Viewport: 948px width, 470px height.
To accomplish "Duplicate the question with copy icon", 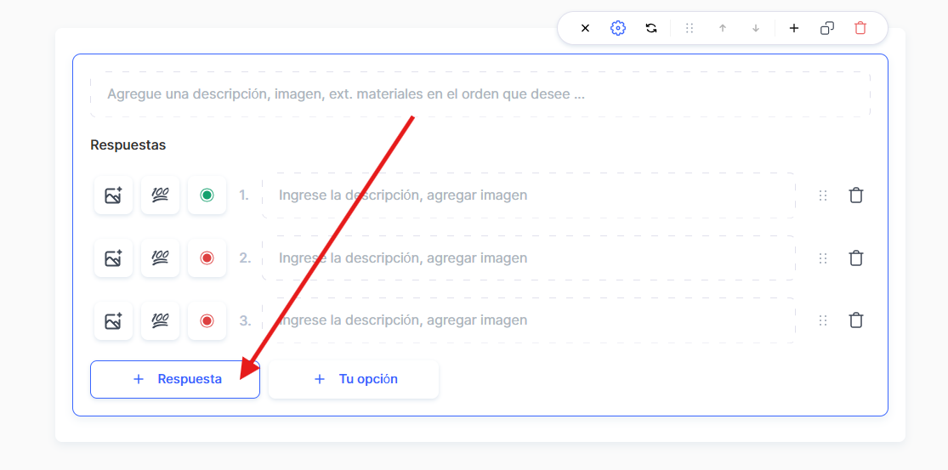I will tap(827, 28).
